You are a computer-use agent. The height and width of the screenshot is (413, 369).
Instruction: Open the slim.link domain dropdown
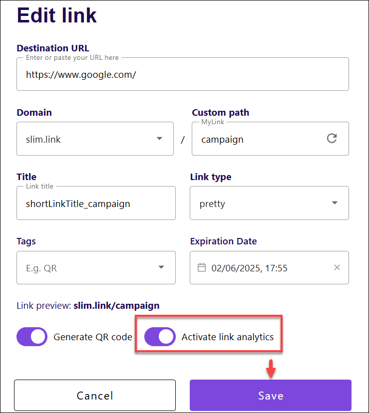[x=95, y=139]
